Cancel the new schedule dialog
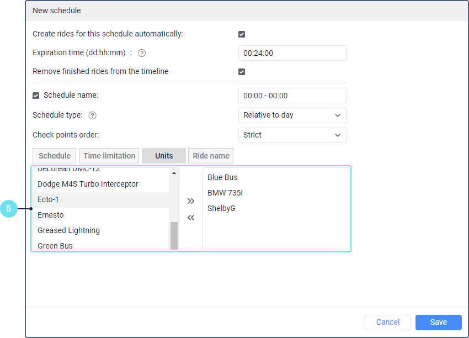This screenshot has width=469, height=338. (388, 323)
